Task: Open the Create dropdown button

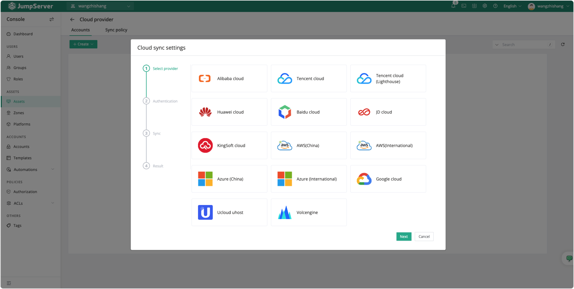Action: pos(83,44)
